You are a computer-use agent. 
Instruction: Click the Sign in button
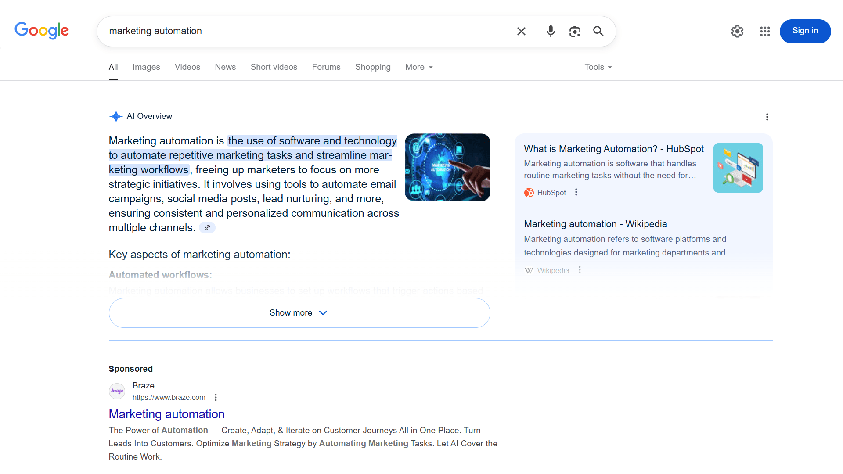tap(805, 31)
